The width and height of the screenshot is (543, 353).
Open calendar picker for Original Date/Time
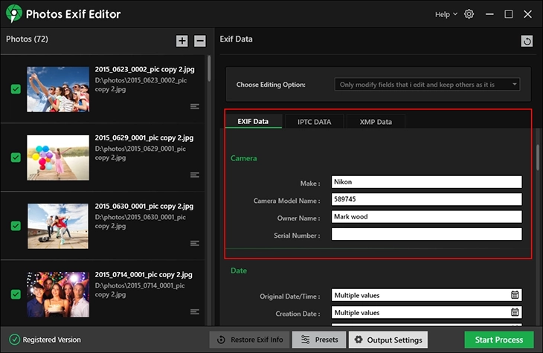[515, 295]
